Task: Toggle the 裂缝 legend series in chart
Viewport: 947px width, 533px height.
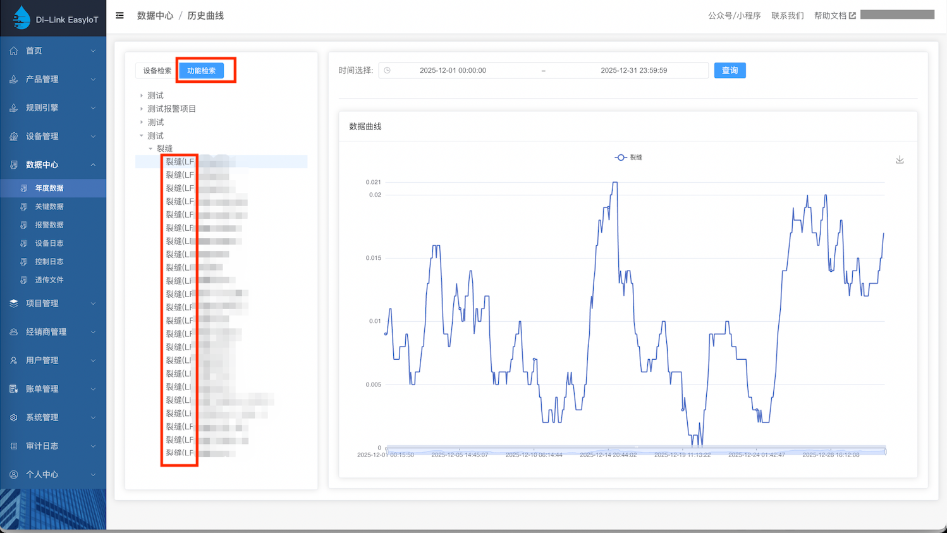Action: (628, 157)
